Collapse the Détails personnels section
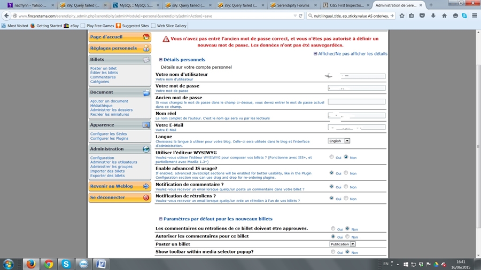 161,60
